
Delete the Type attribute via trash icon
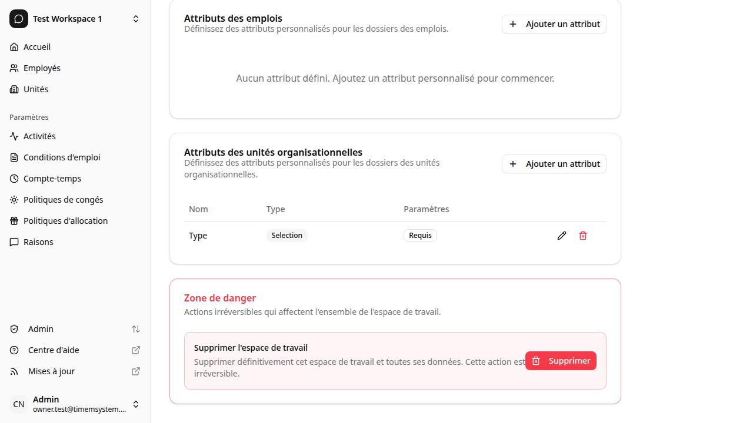583,235
